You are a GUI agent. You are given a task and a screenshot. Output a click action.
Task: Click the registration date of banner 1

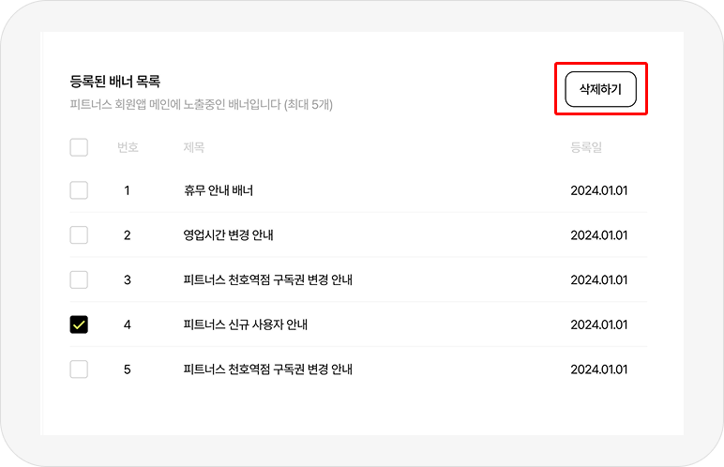pyautogui.click(x=599, y=190)
